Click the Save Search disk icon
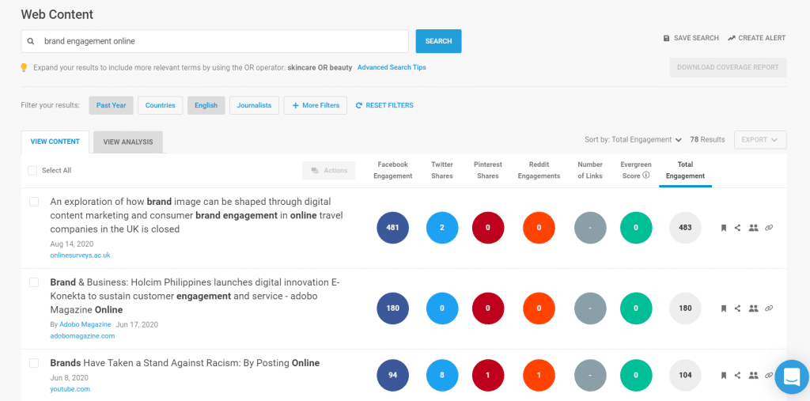This screenshot has height=401, width=810. click(666, 38)
